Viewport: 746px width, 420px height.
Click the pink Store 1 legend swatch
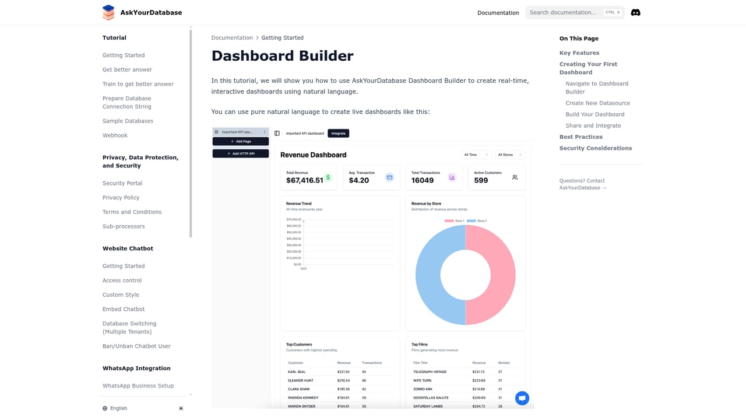point(449,220)
